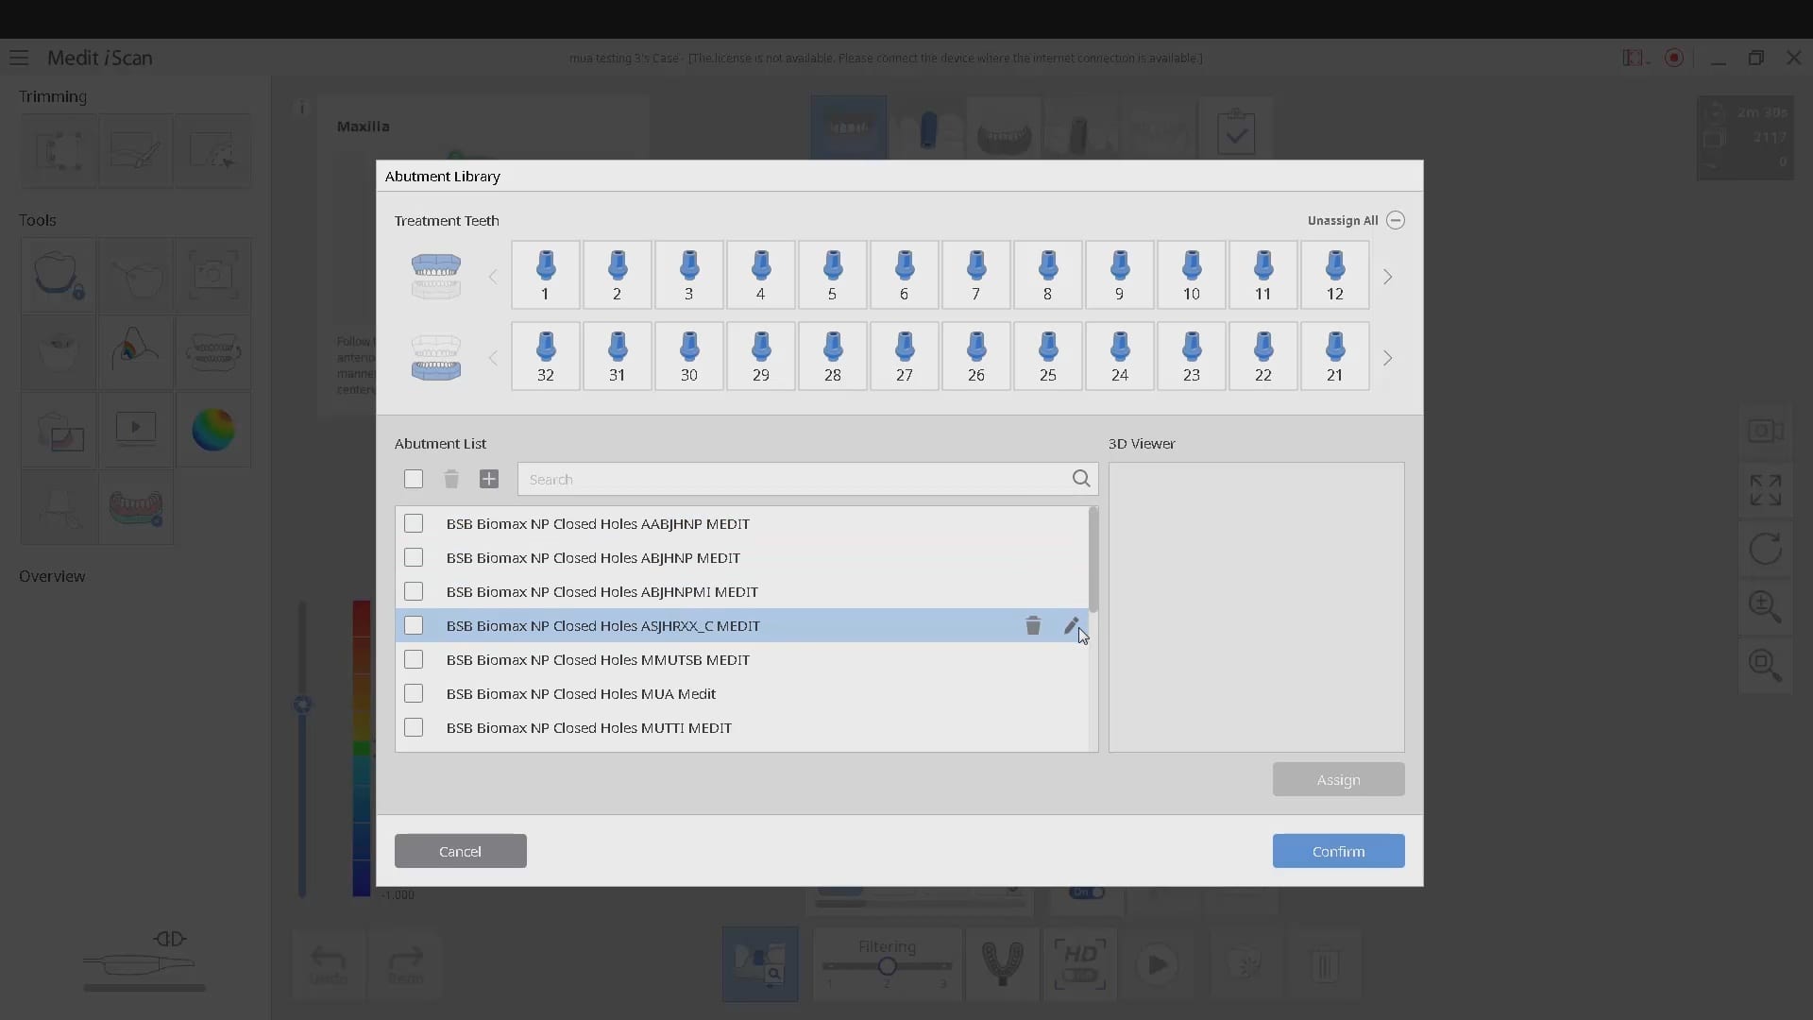Select tooth 12 abutment icon
The image size is (1813, 1020).
(1334, 275)
